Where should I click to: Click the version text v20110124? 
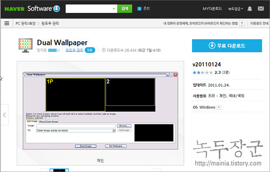click(206, 64)
